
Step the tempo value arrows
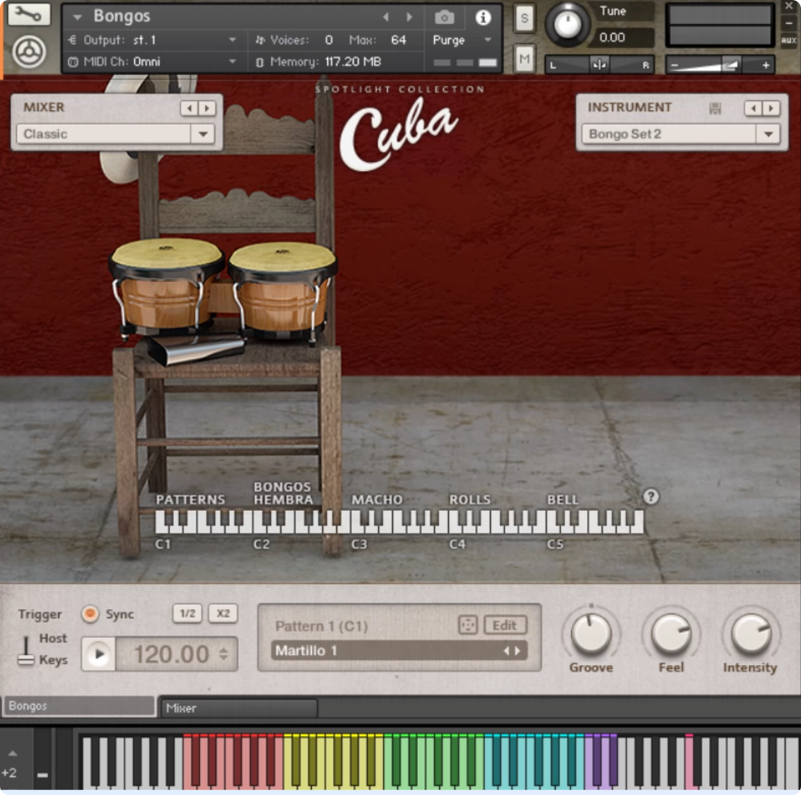pyautogui.click(x=223, y=654)
